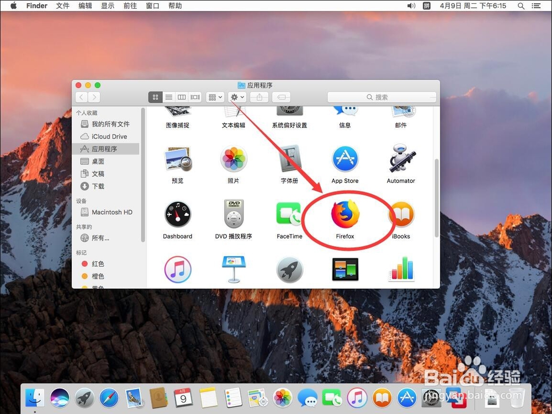
Task: Switch to column view mode
Action: pyautogui.click(x=182, y=97)
